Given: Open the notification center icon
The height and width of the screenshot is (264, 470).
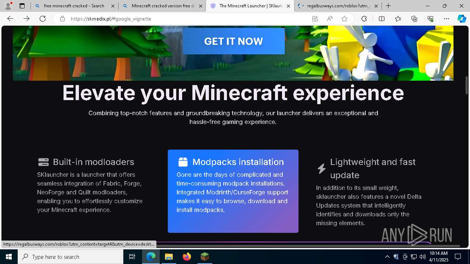Looking at the screenshot, I should click(458, 257).
